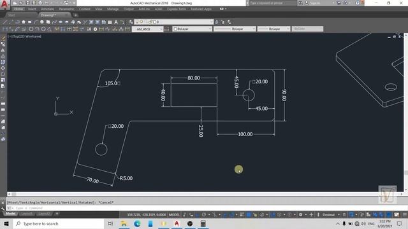Click the Undo arrow in quick access toolbar

47,3
